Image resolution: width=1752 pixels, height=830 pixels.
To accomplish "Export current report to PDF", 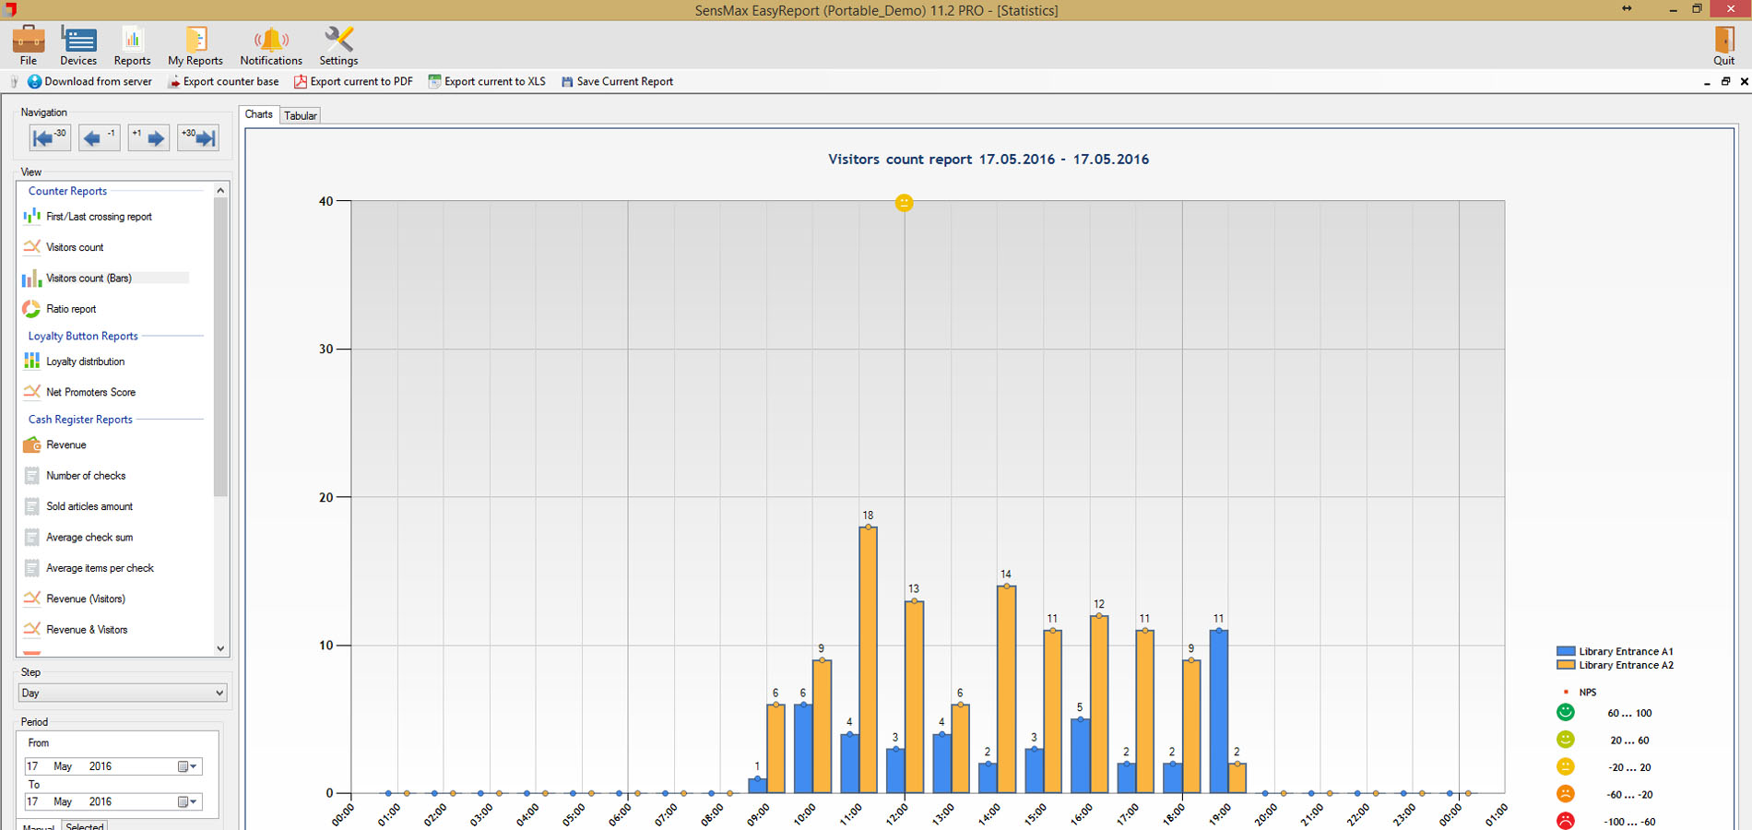I will [x=353, y=81].
